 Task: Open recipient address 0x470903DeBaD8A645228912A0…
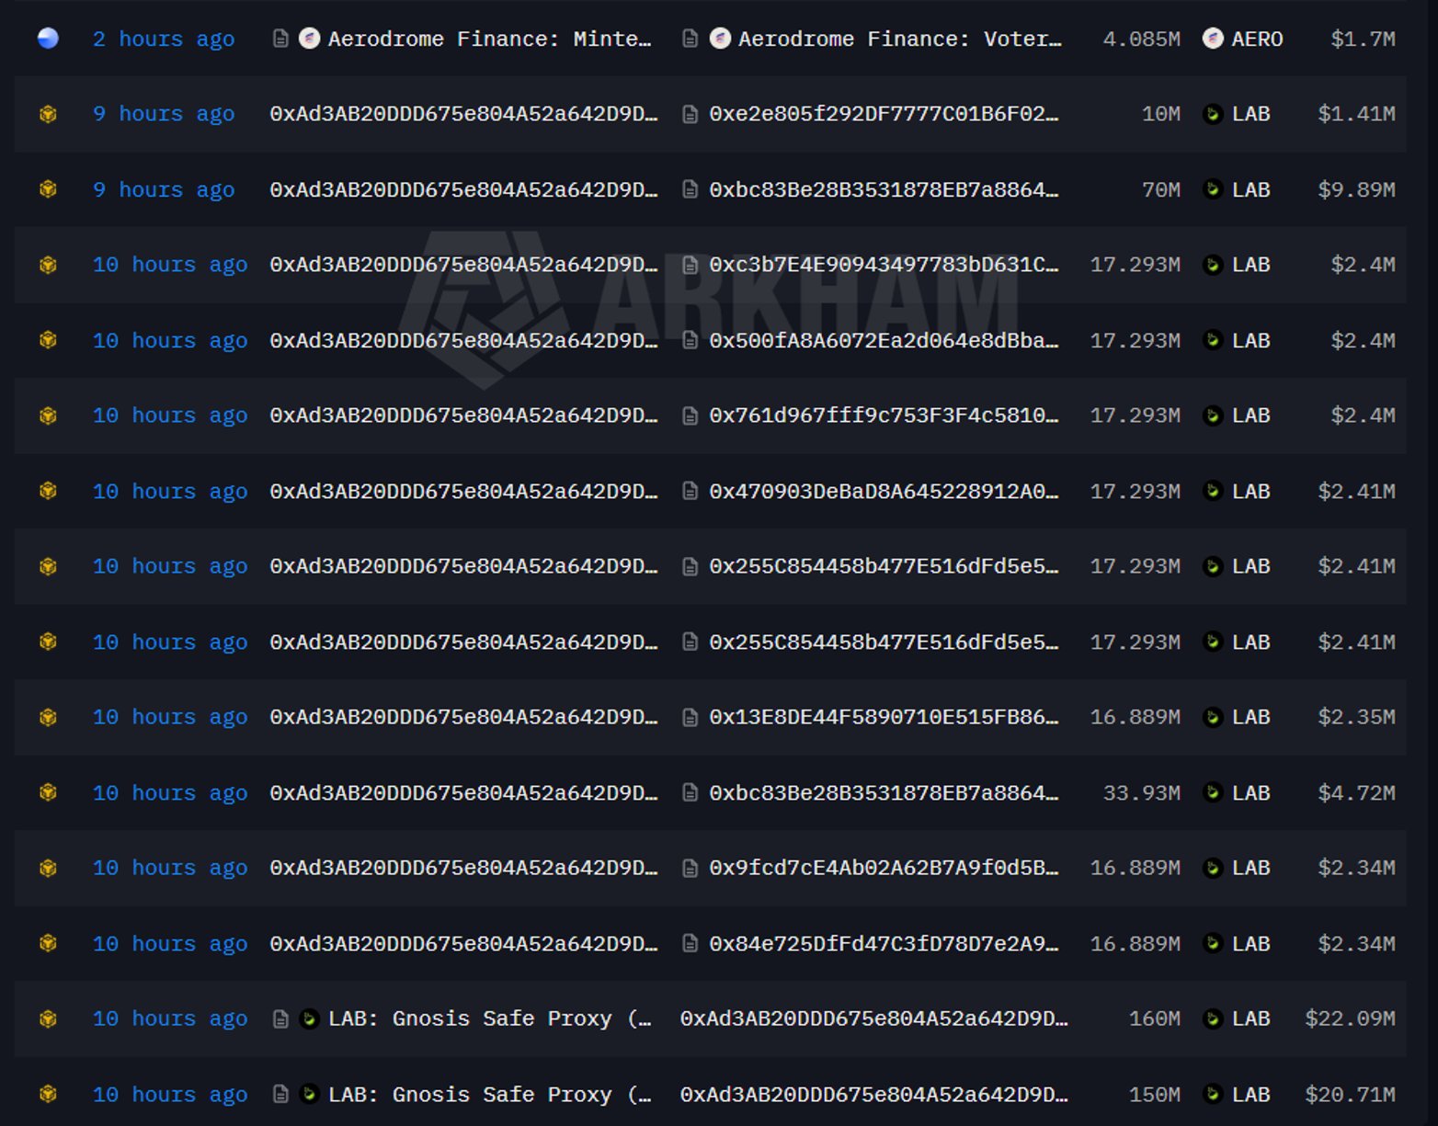click(884, 491)
